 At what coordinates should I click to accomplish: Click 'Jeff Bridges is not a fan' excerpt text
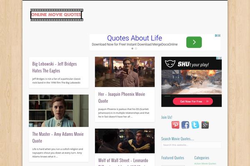coord(56,81)
